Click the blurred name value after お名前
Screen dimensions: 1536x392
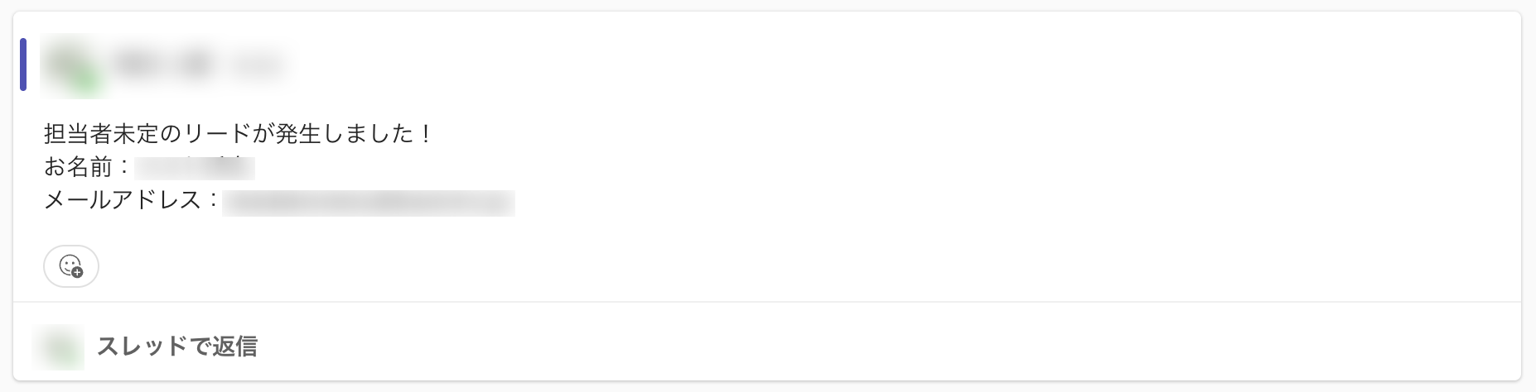coord(194,167)
